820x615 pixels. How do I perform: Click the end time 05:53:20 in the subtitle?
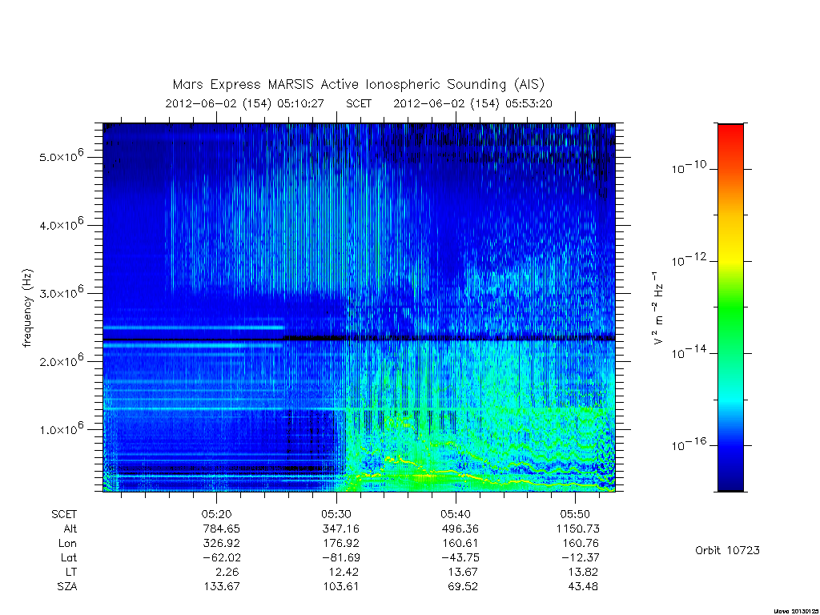click(x=529, y=103)
